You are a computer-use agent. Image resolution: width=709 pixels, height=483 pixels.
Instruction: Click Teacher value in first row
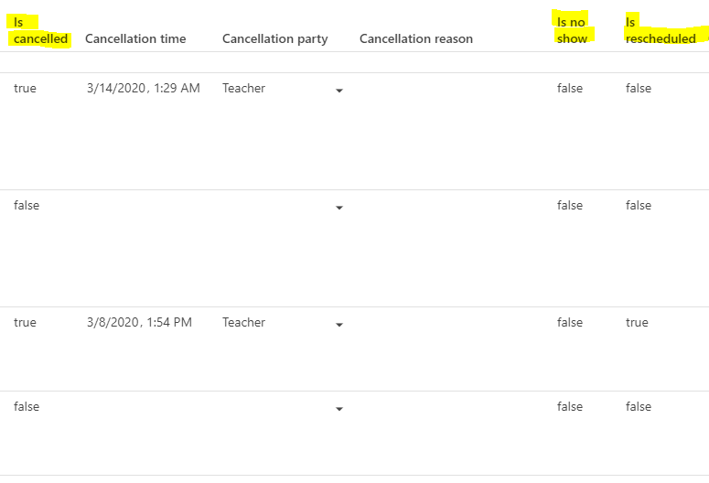click(243, 89)
